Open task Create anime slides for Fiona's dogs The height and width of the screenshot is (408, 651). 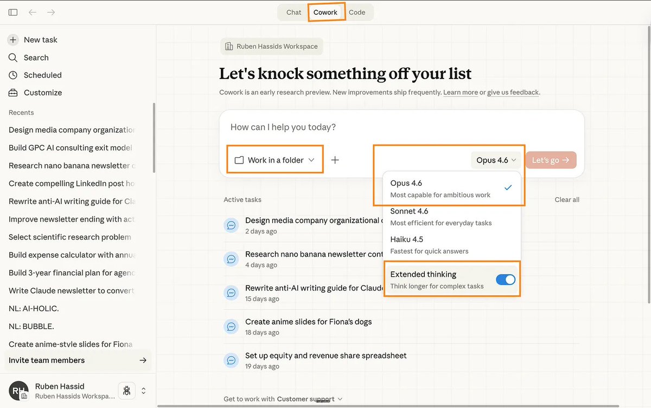[x=308, y=321]
